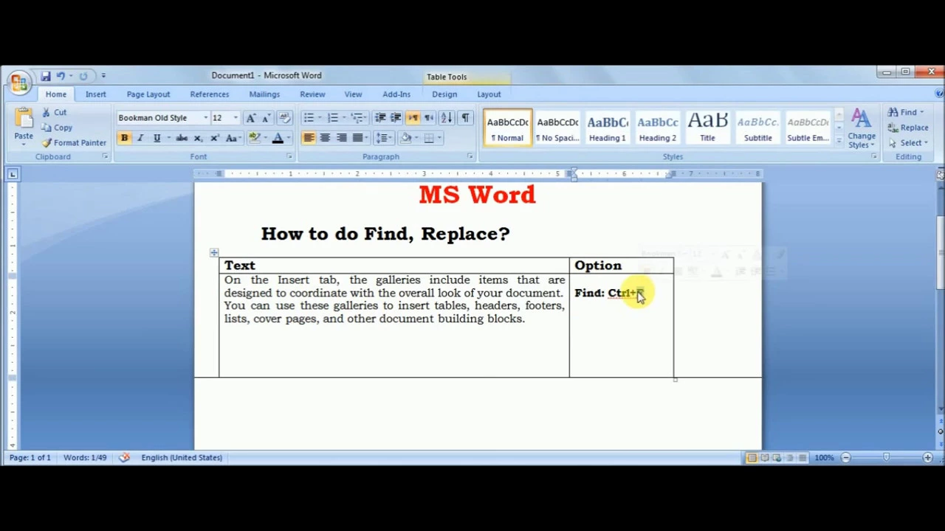Apply text highlight color

(x=254, y=138)
